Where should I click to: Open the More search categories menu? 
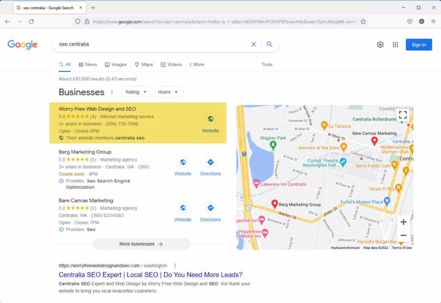pyautogui.click(x=196, y=65)
